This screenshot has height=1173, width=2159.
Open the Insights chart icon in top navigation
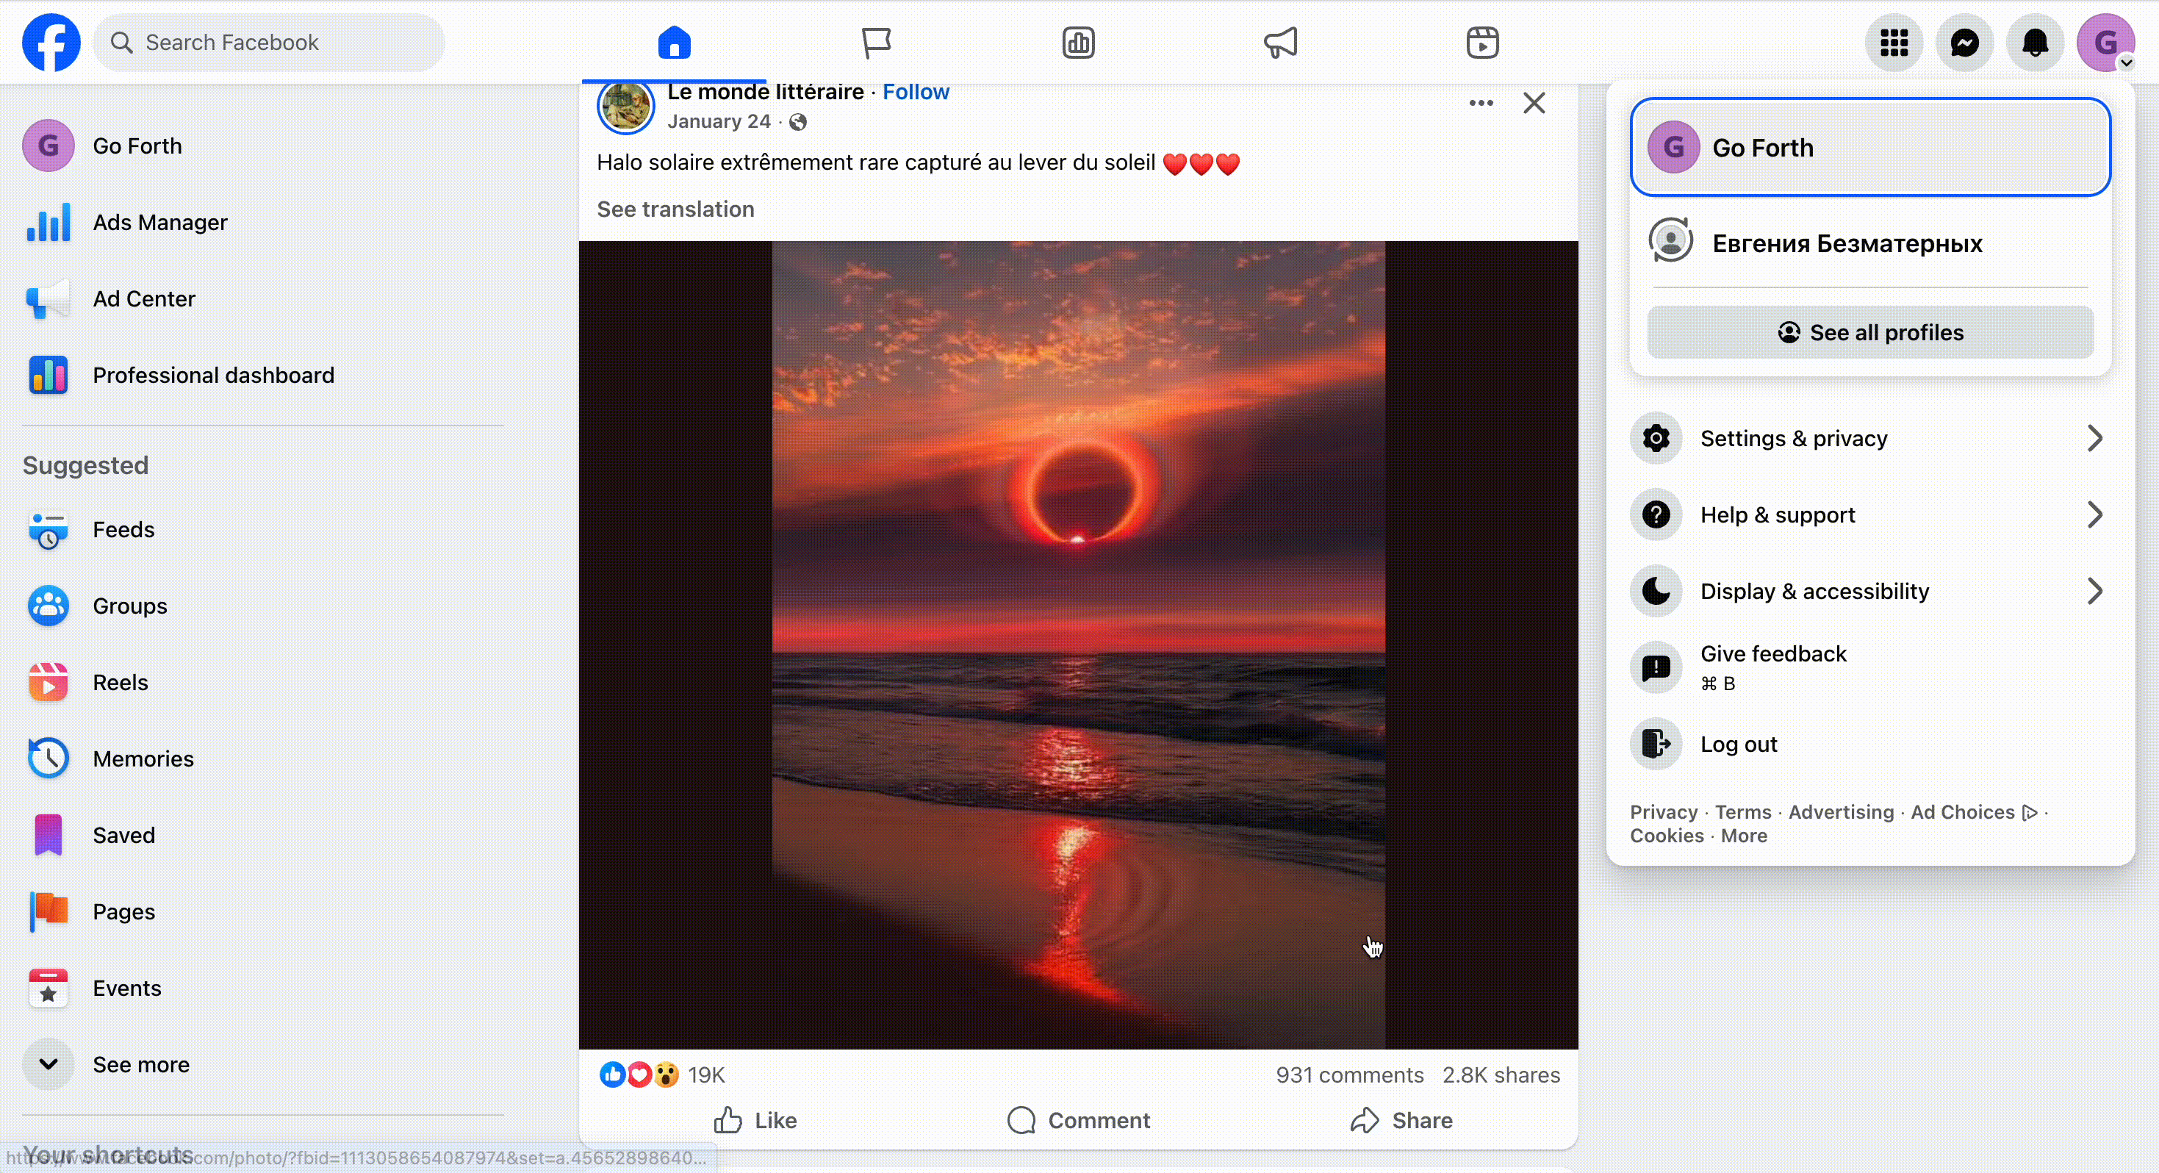click(1079, 43)
